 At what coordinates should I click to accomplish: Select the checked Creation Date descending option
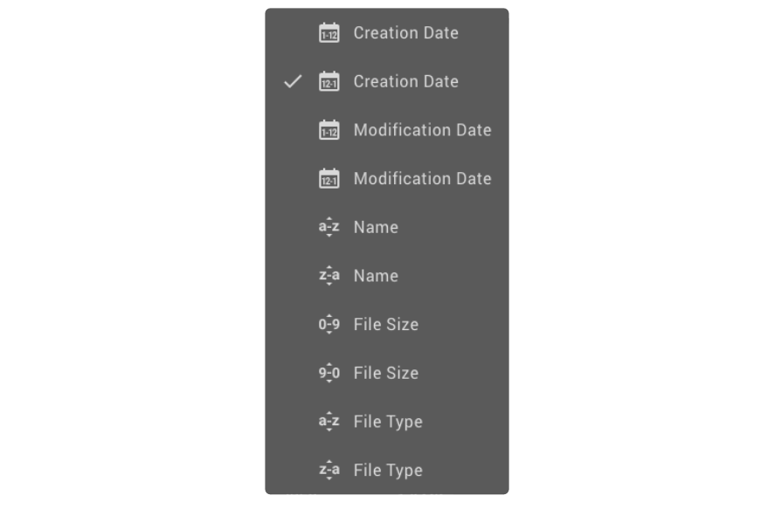(x=405, y=82)
